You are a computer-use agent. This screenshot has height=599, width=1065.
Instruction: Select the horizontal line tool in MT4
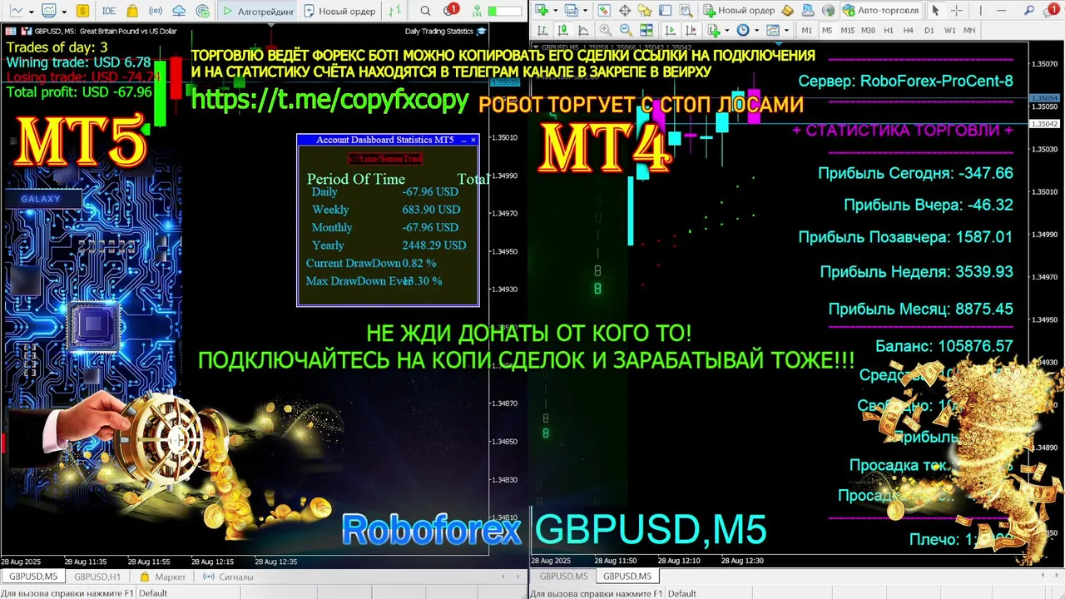pos(1001,10)
